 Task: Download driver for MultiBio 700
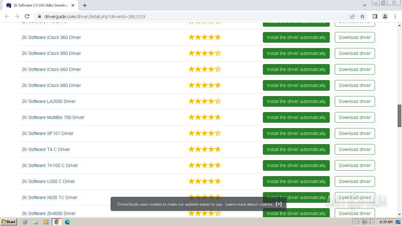pyautogui.click(x=355, y=117)
